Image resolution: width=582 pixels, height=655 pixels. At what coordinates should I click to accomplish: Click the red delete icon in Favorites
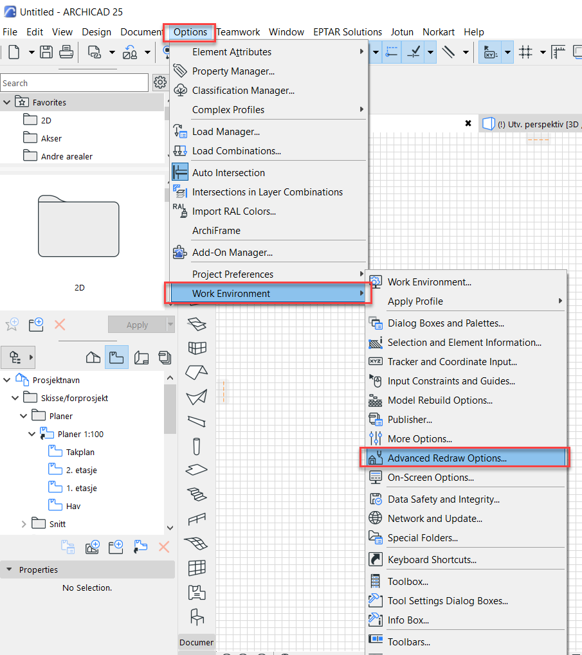pyautogui.click(x=60, y=325)
